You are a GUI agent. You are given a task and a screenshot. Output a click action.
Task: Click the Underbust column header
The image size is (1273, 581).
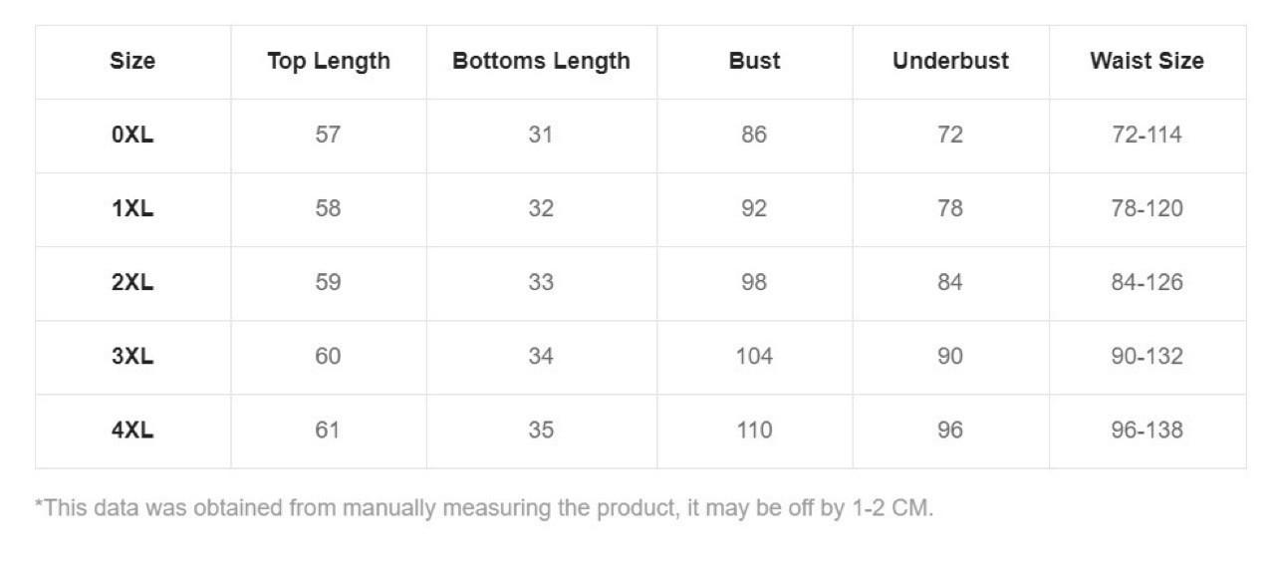click(x=950, y=61)
